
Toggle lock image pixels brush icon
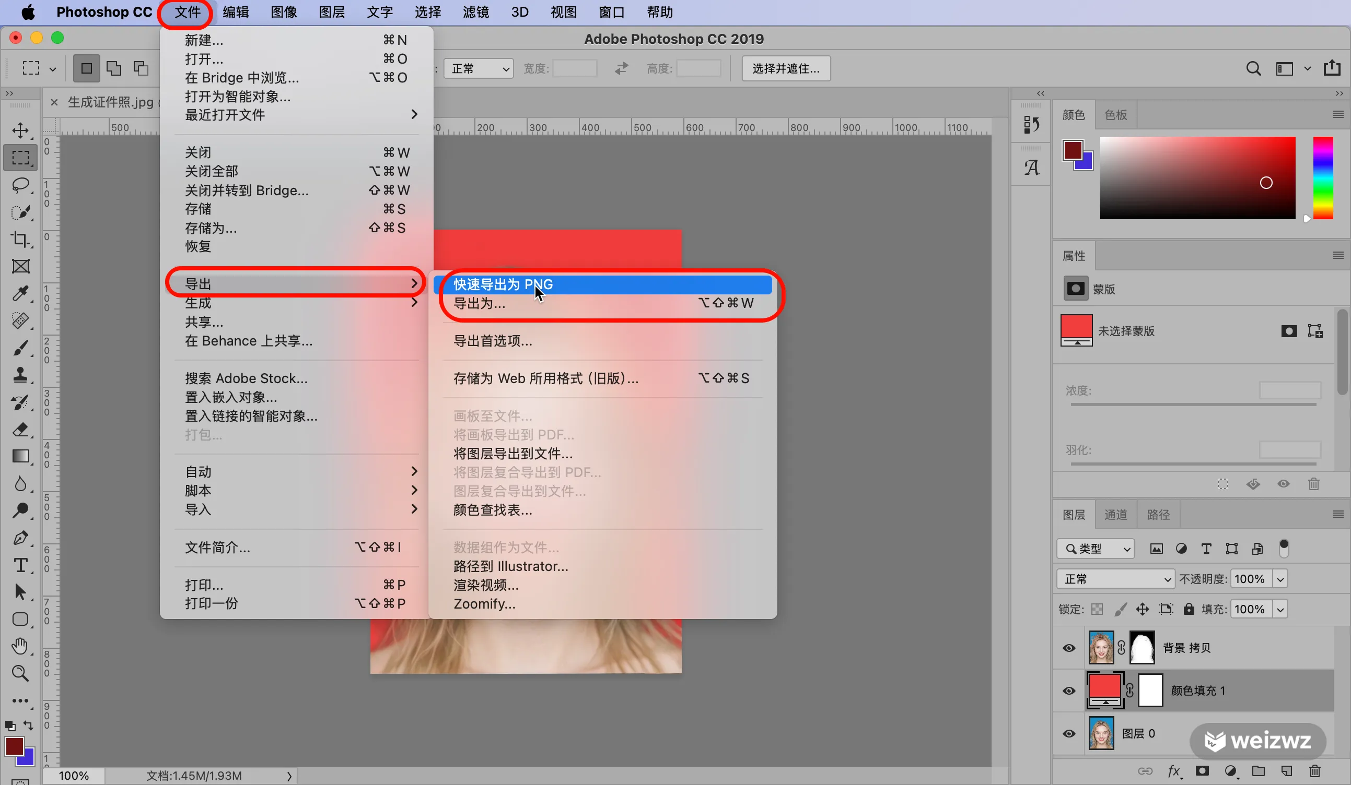tap(1120, 609)
